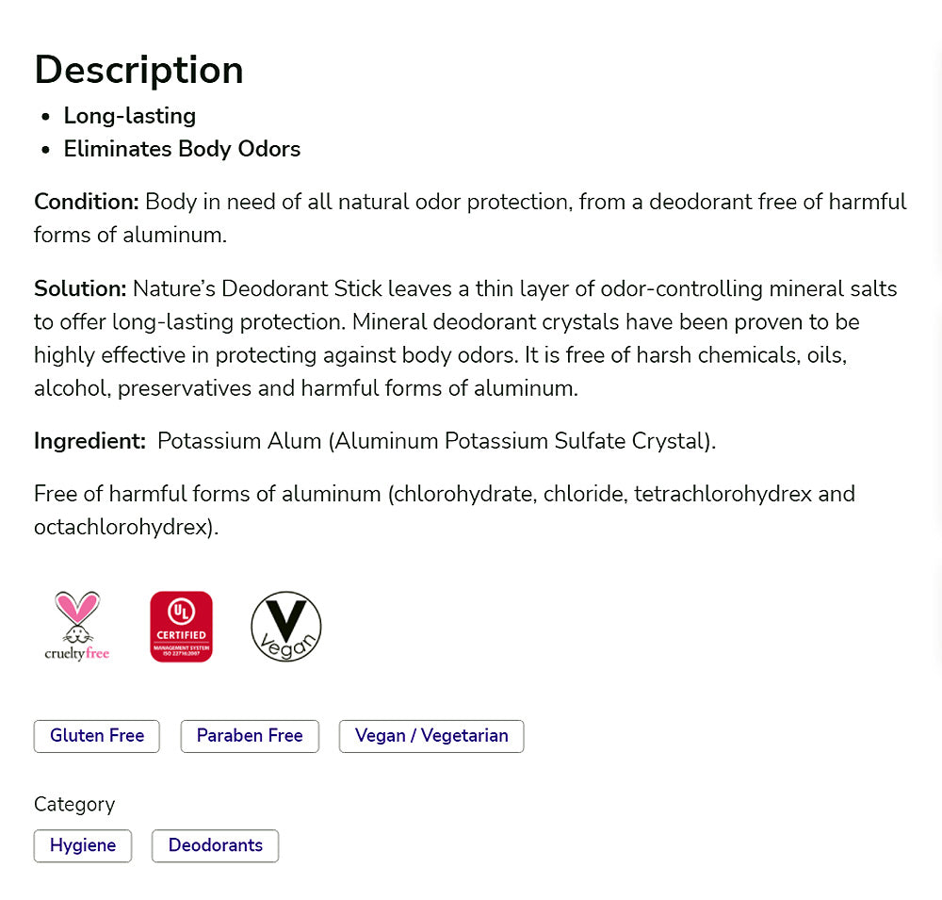Click the Gluten Free tag

96,736
